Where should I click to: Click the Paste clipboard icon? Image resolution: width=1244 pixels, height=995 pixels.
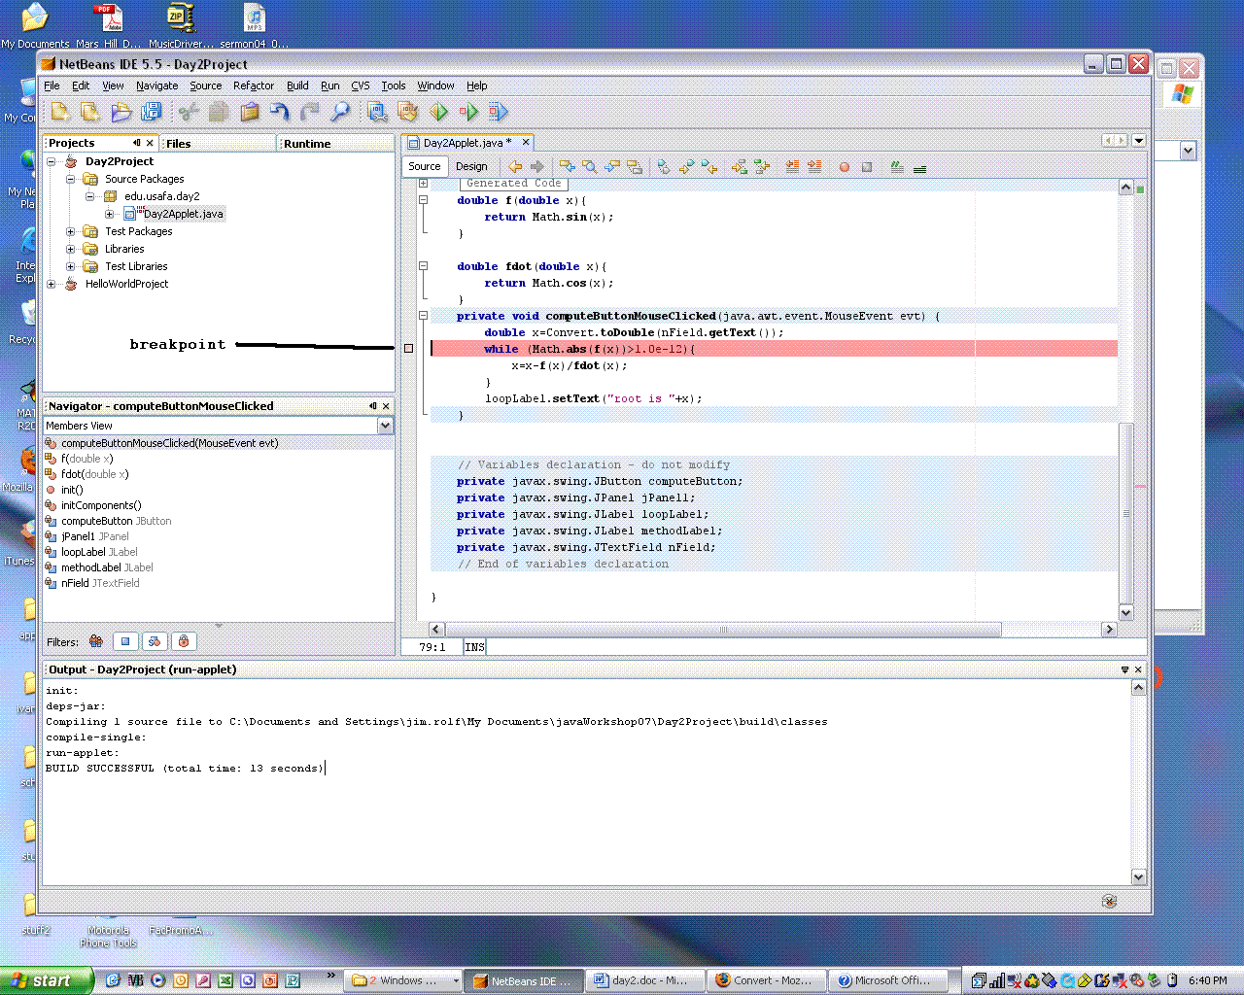click(x=250, y=112)
